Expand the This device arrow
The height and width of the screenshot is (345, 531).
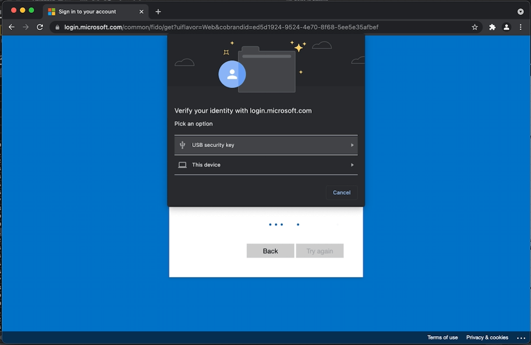point(352,165)
